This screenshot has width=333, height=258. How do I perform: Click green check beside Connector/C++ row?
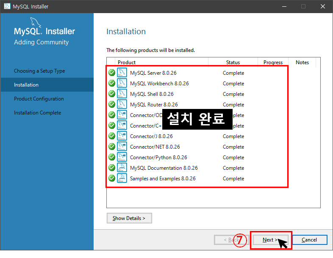112,125
